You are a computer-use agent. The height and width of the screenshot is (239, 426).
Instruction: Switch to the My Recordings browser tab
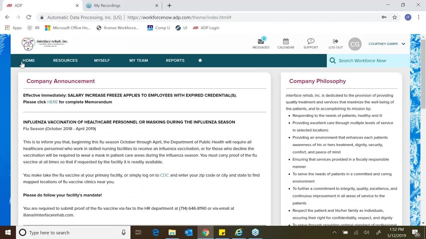tap(122, 5)
